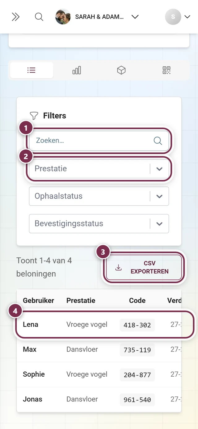Expand the sidebar with double chevron icon
Screen dimensions: 198x429
[15, 17]
